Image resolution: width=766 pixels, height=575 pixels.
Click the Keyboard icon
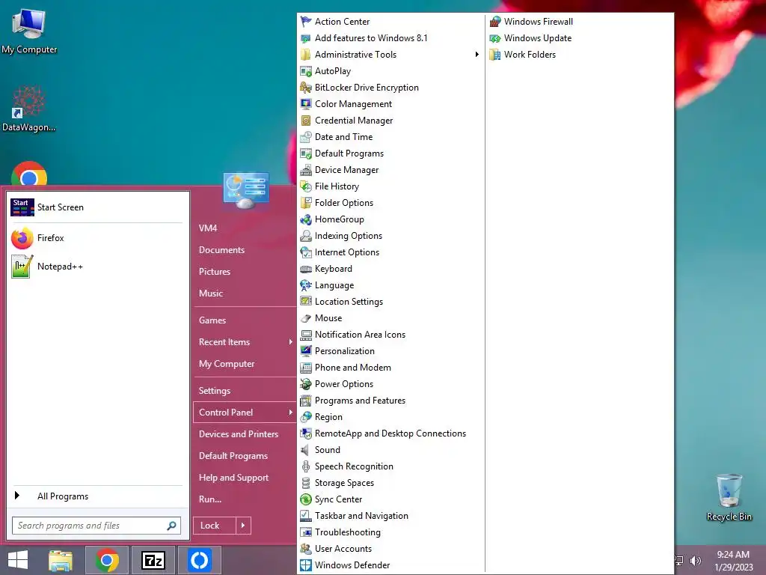[x=306, y=269]
